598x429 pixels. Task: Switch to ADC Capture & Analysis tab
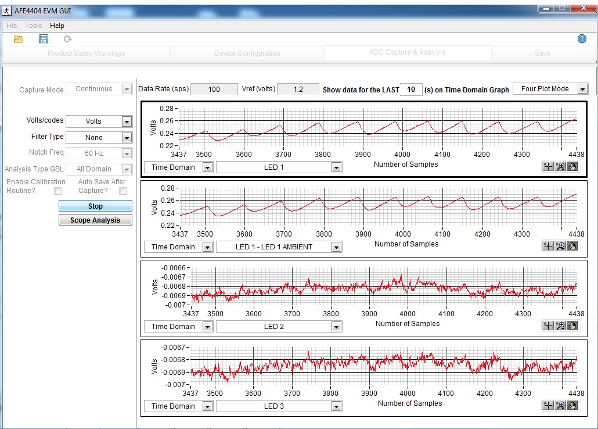[x=408, y=52]
